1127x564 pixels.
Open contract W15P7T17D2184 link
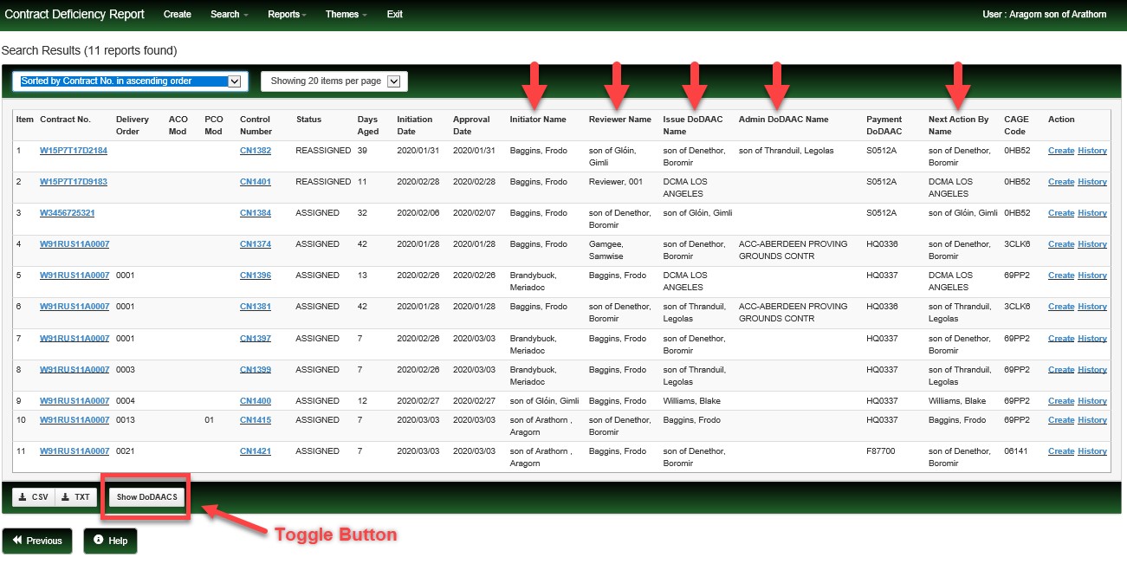tap(74, 151)
